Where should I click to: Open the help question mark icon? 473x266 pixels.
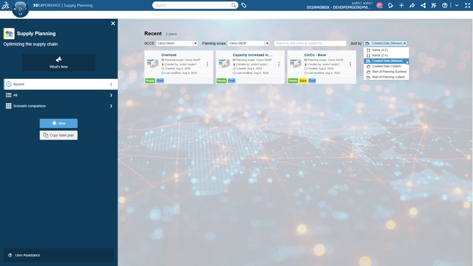coord(444,5)
